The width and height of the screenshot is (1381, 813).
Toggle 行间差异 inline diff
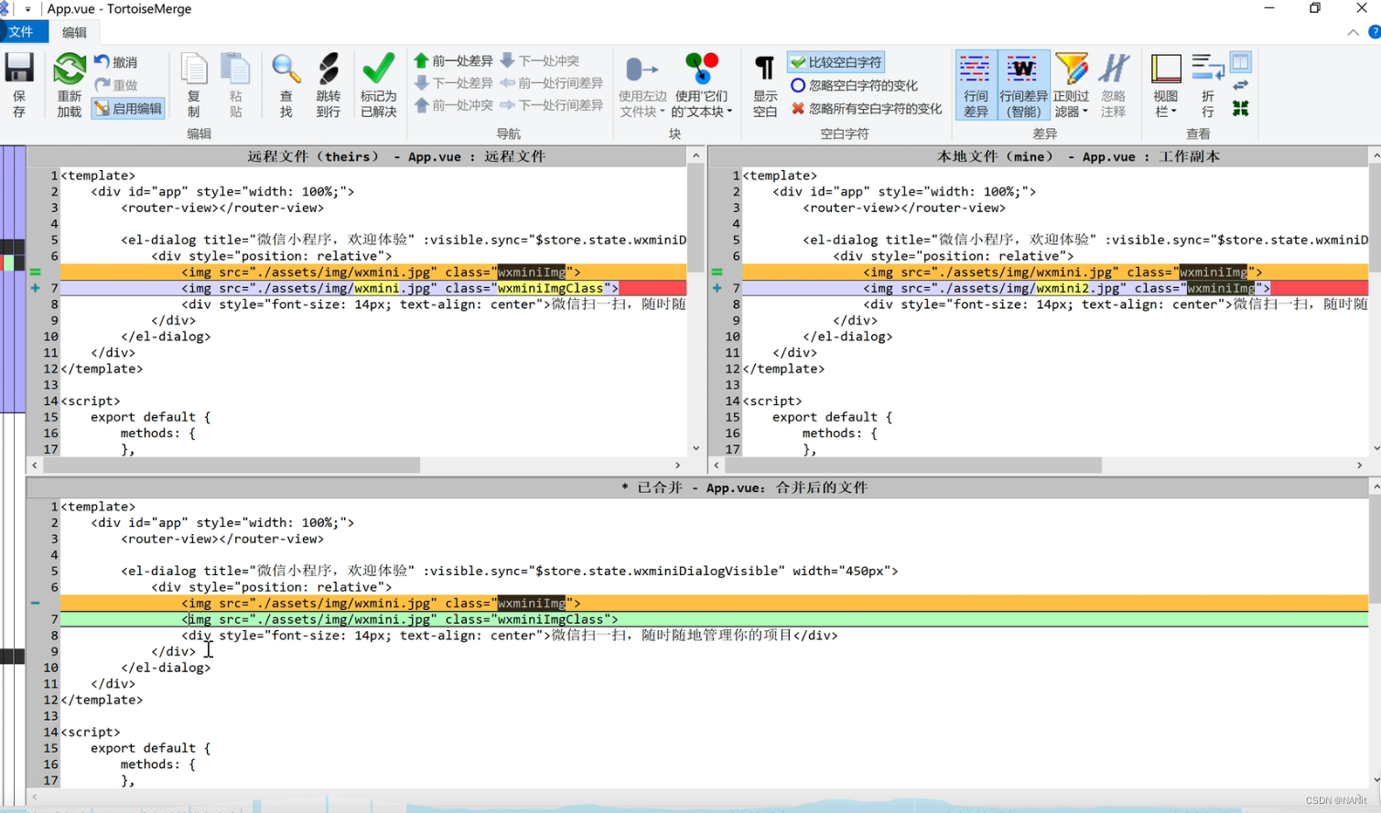(976, 86)
